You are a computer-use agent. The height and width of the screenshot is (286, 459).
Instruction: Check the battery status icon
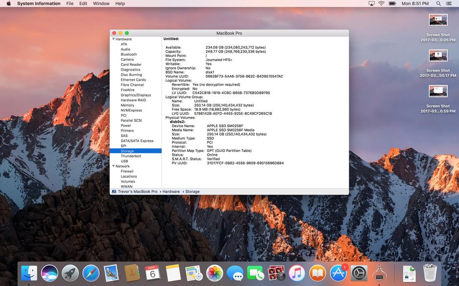[392, 3]
